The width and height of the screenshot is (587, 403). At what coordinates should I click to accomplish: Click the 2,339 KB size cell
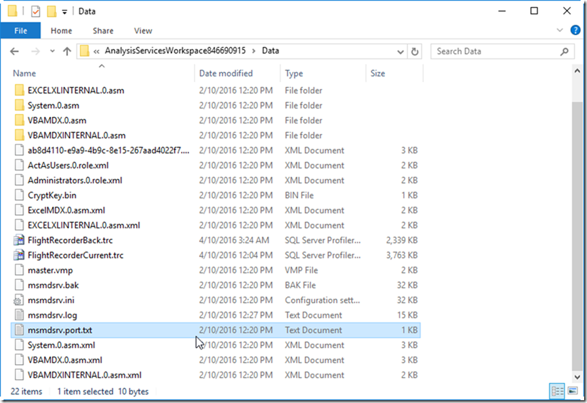point(402,240)
